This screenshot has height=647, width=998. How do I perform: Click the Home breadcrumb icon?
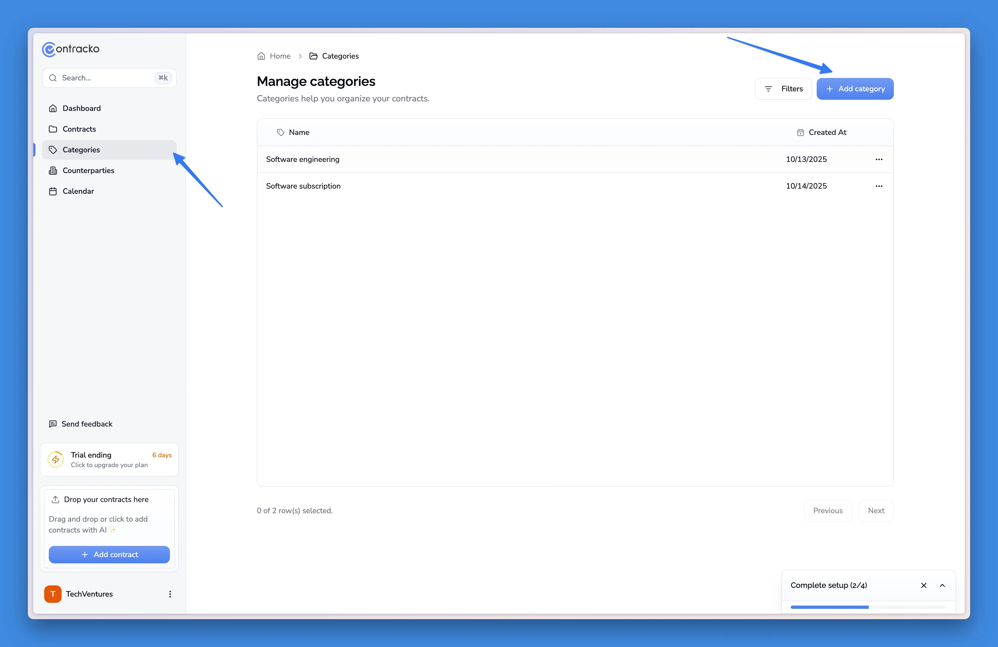261,56
